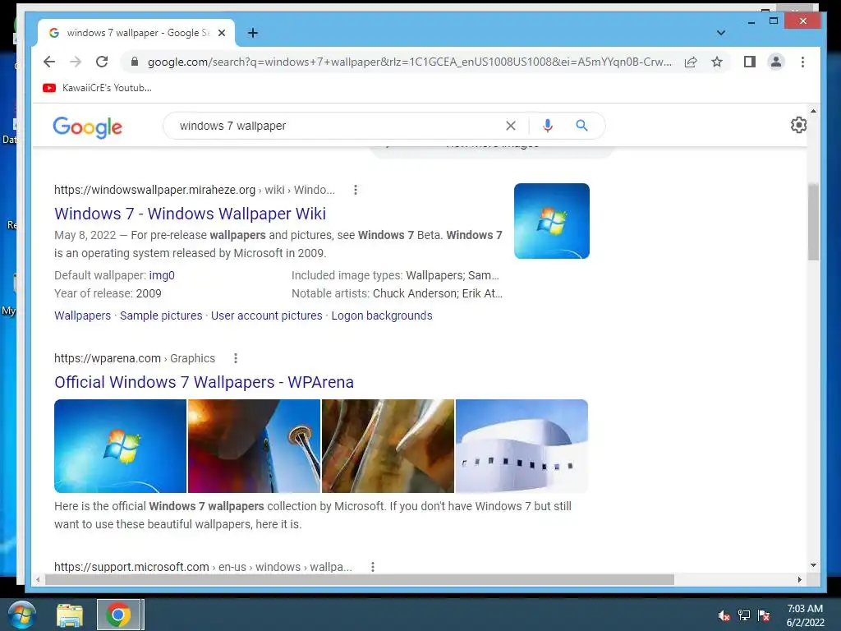The height and width of the screenshot is (631, 841).
Task: Click the support.microsoft.com URL breadcrumb
Action: pos(204,567)
